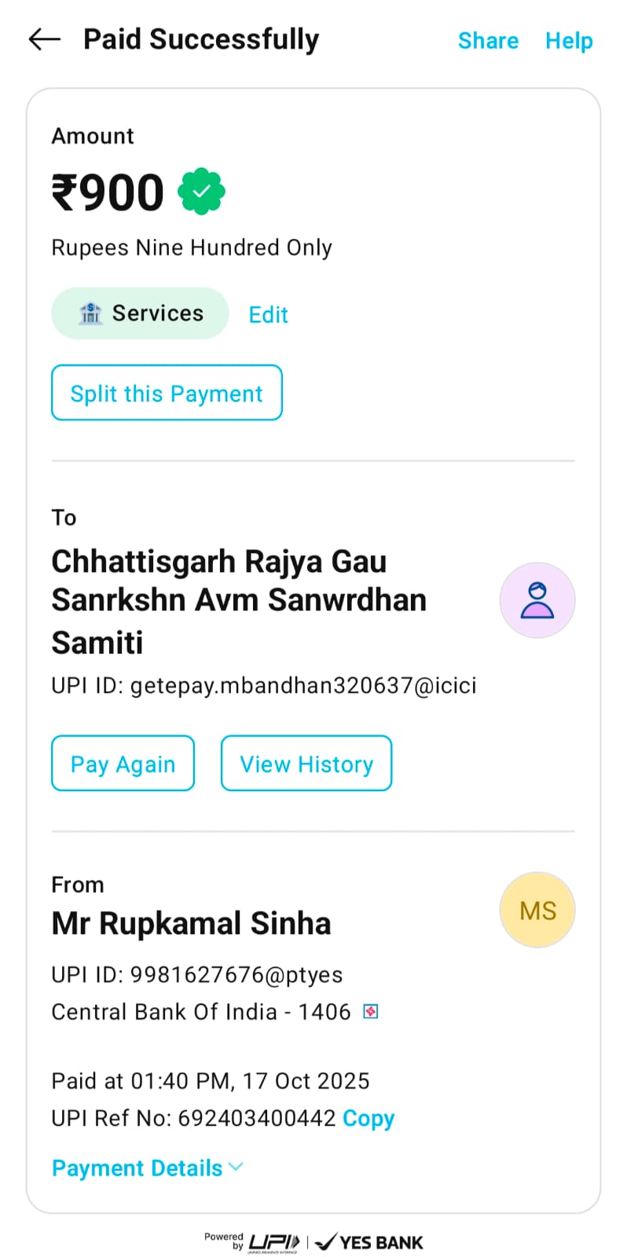This screenshot has width=627, height=1257.
Task: Edit the Services category tag
Action: (x=269, y=315)
